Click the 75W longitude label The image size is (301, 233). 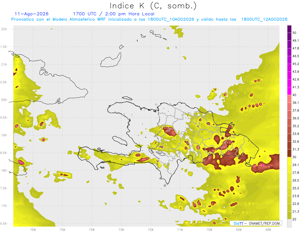tap(62, 230)
